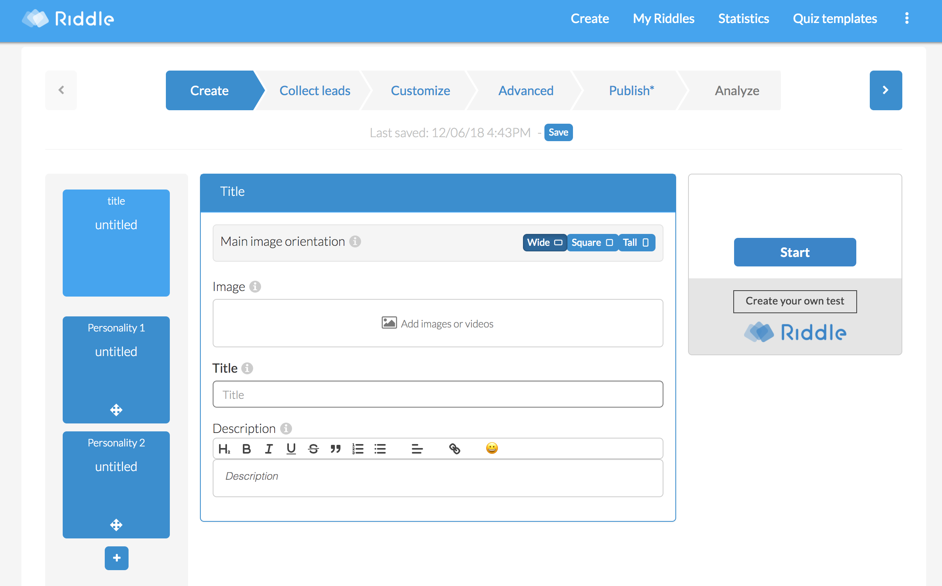Click Add images or videos area
The image size is (942, 586).
click(438, 323)
